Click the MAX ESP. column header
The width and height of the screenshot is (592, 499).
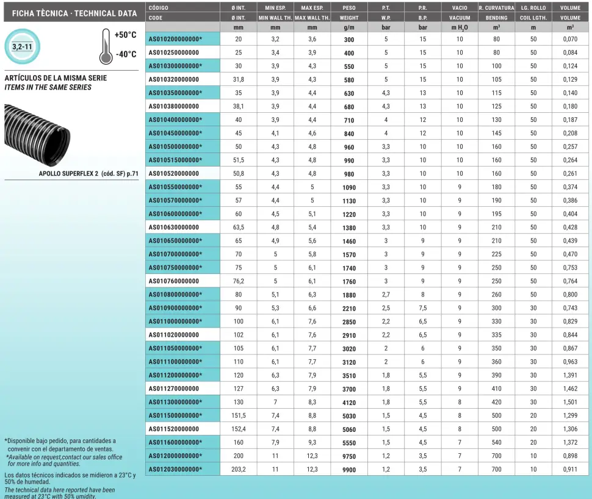click(312, 8)
